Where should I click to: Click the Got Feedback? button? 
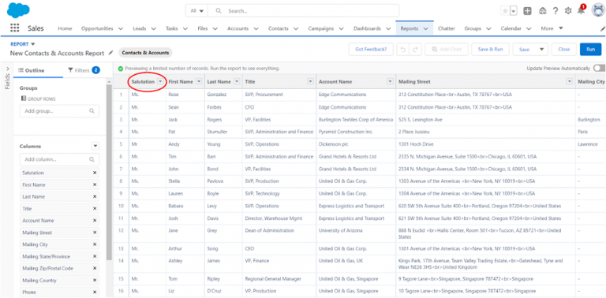point(371,50)
